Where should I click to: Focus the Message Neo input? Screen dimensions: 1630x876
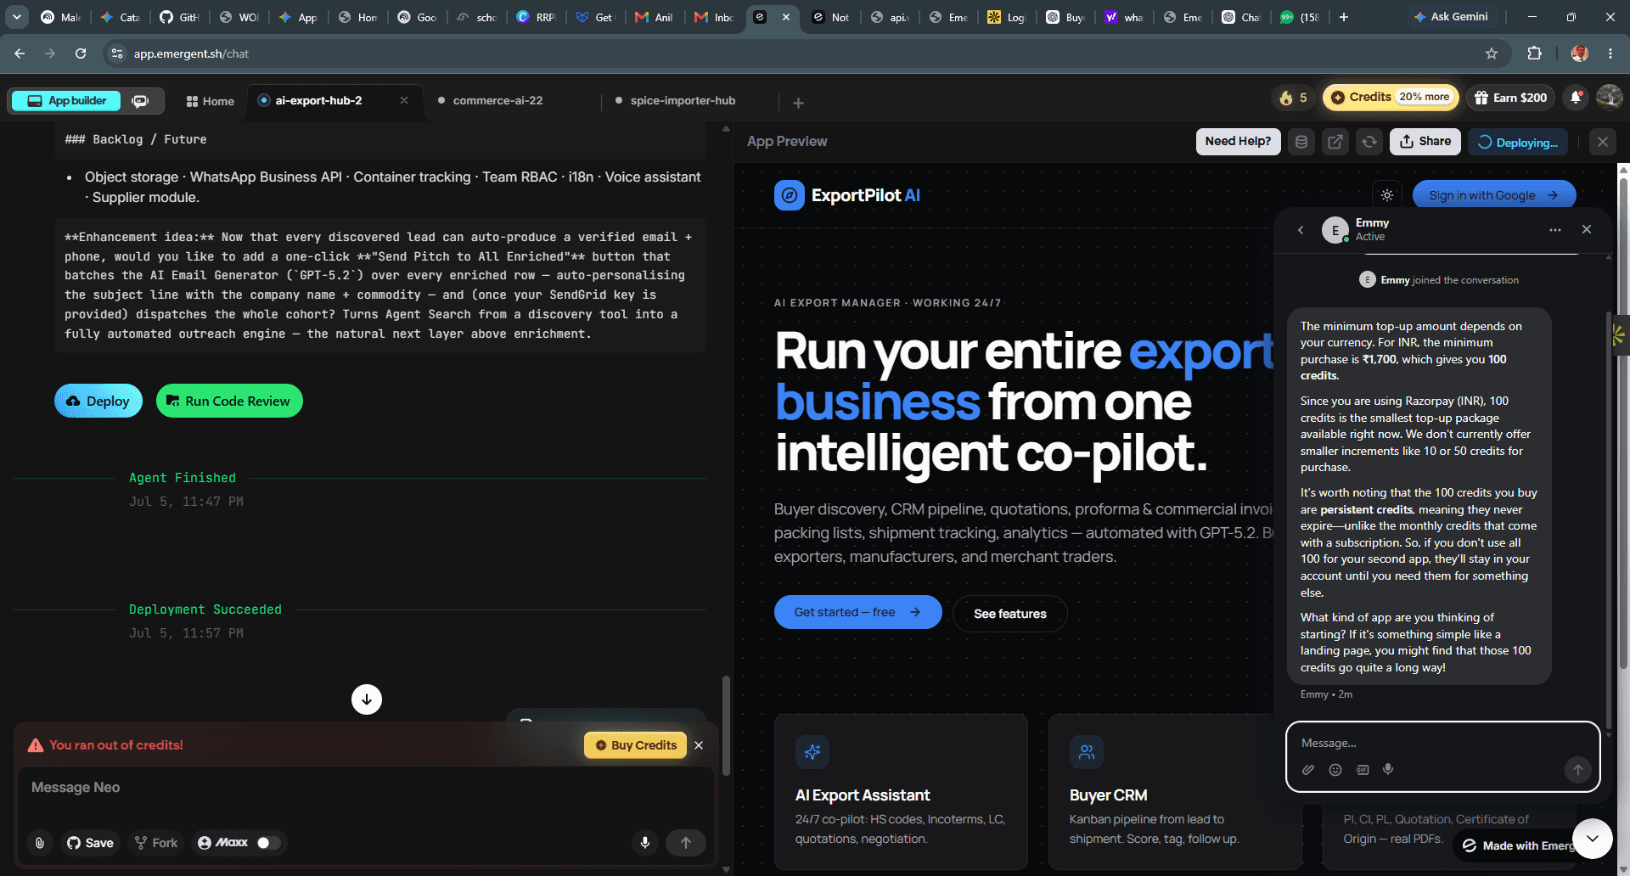365,788
